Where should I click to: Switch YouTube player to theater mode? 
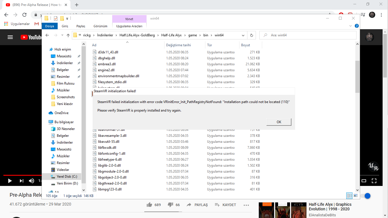[x=364, y=181]
